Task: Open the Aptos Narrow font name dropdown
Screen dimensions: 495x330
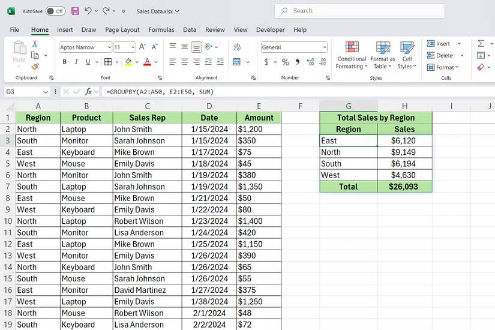Action: tap(109, 47)
